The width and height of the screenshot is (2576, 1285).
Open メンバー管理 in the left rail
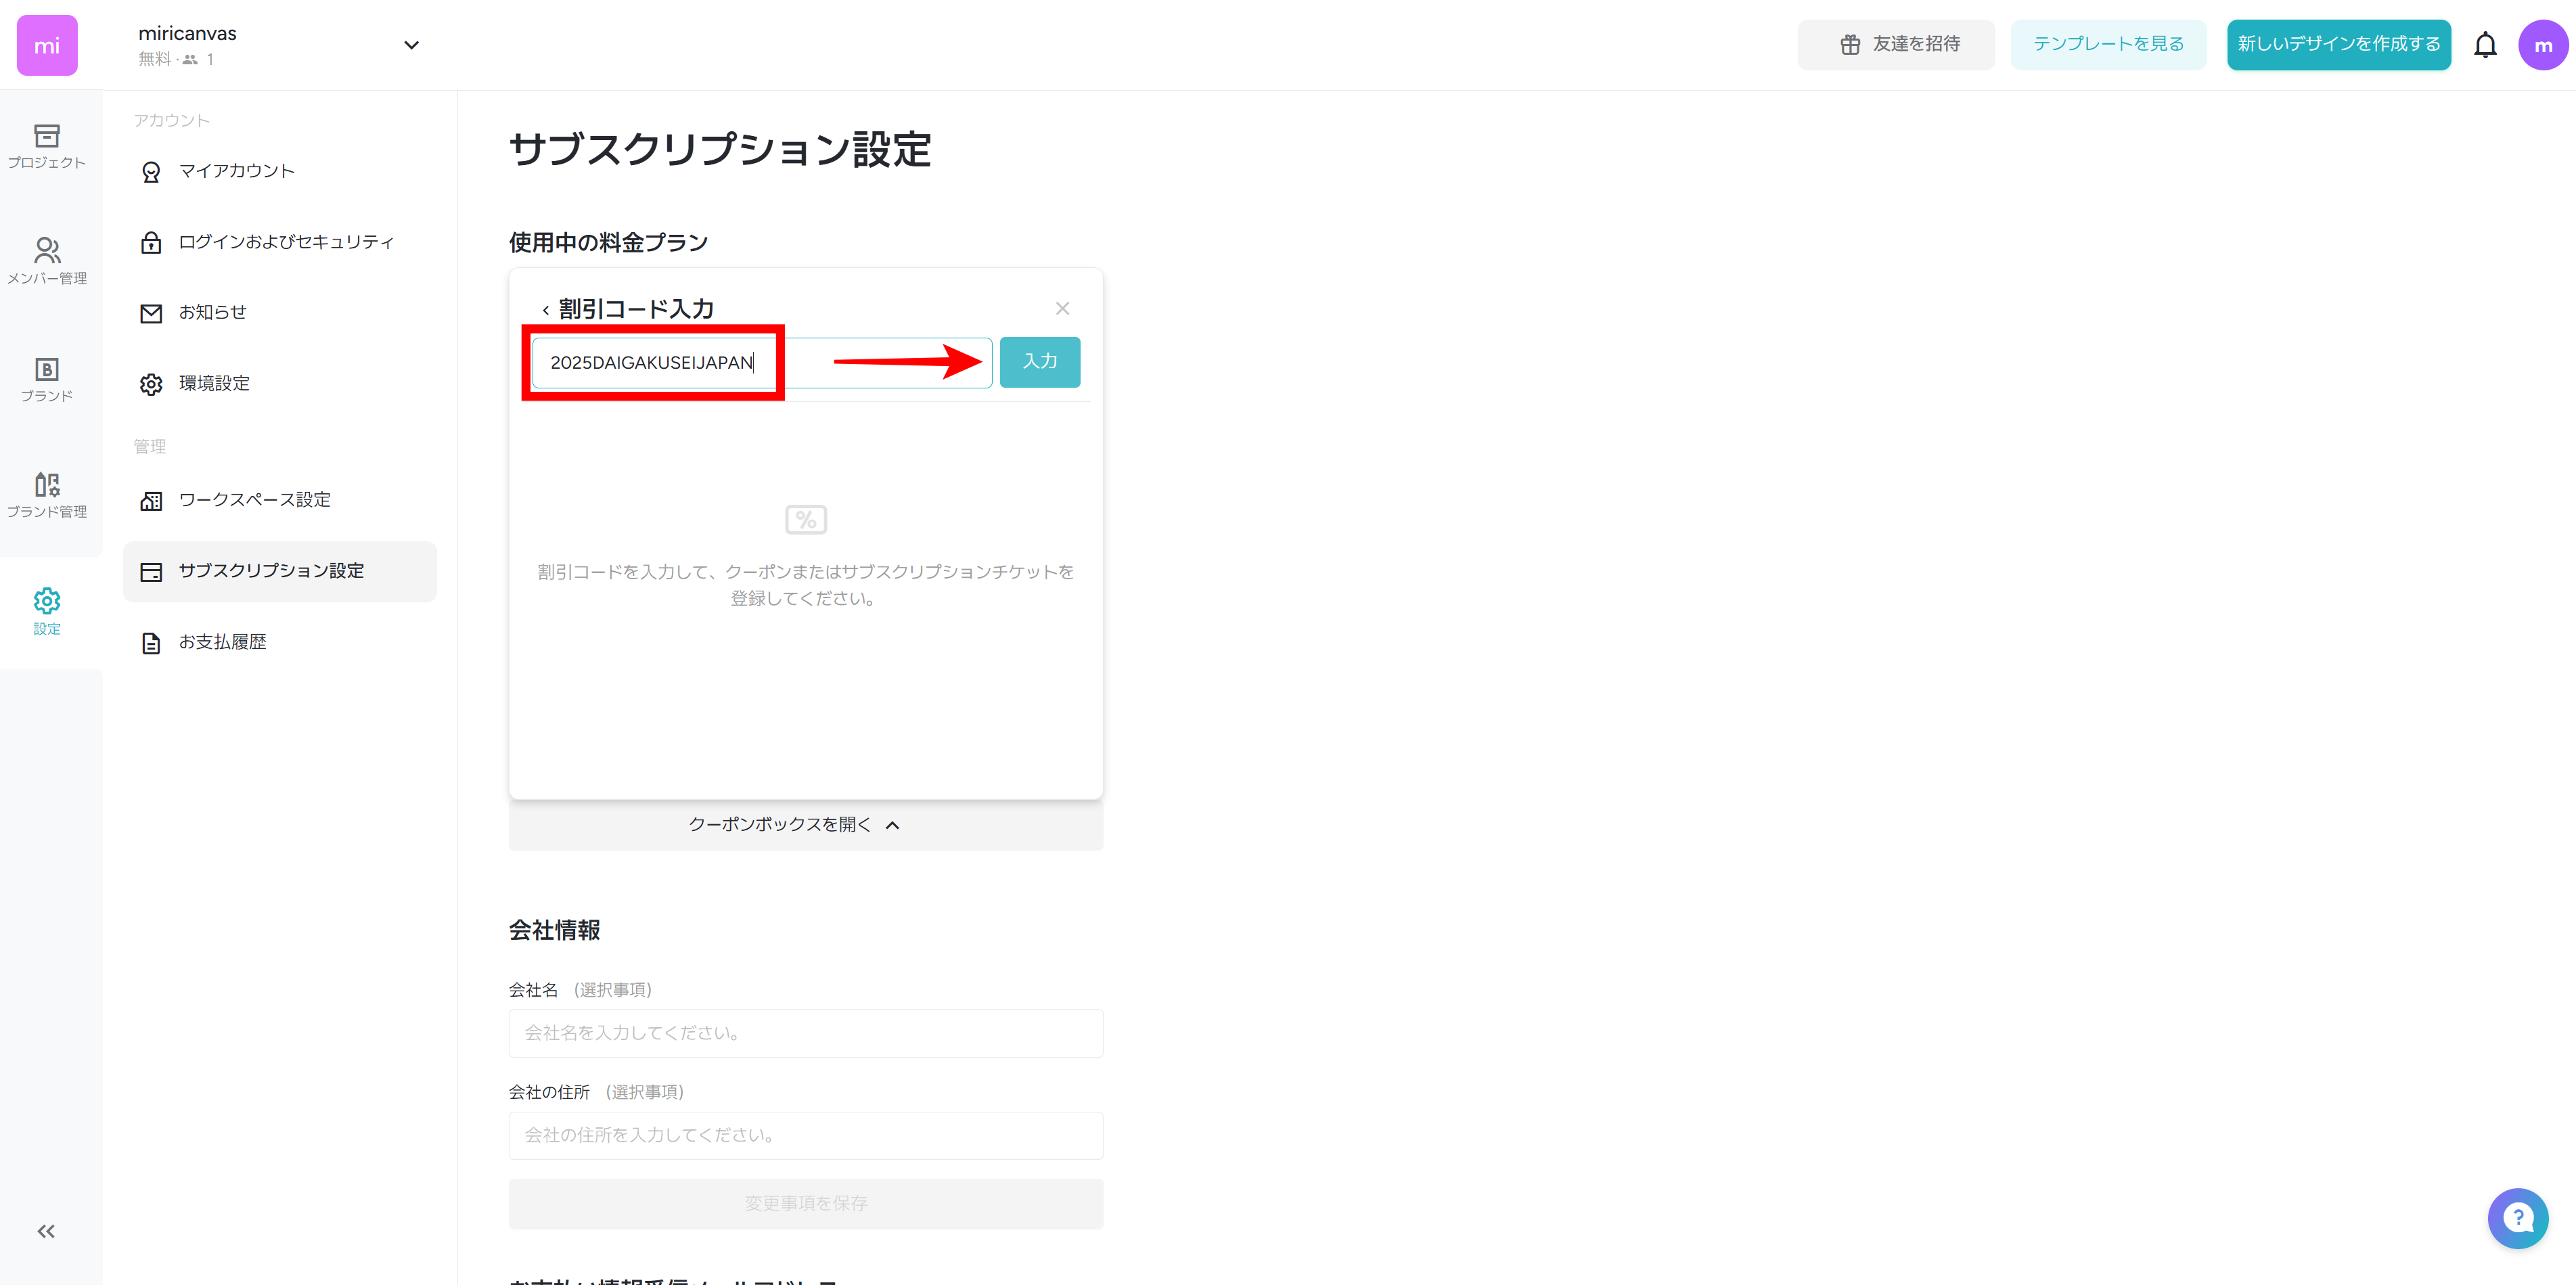(47, 261)
